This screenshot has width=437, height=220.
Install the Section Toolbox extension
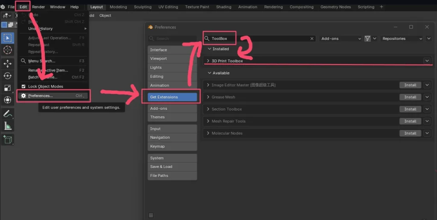click(410, 109)
